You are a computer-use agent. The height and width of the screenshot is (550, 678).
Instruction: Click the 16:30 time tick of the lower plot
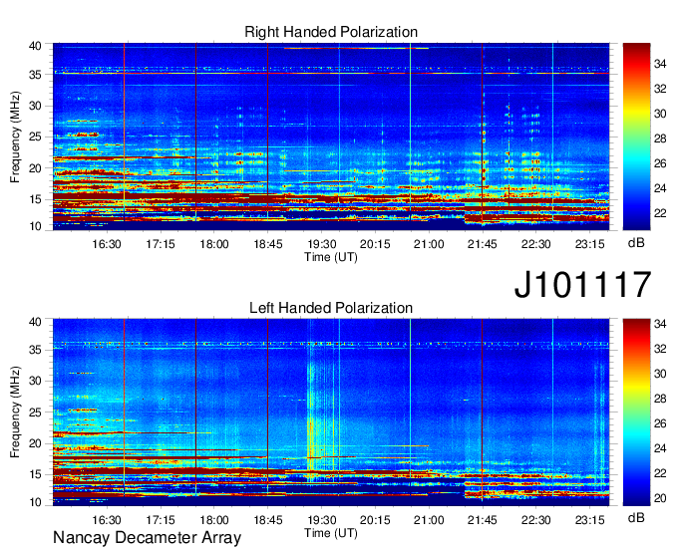107,520
